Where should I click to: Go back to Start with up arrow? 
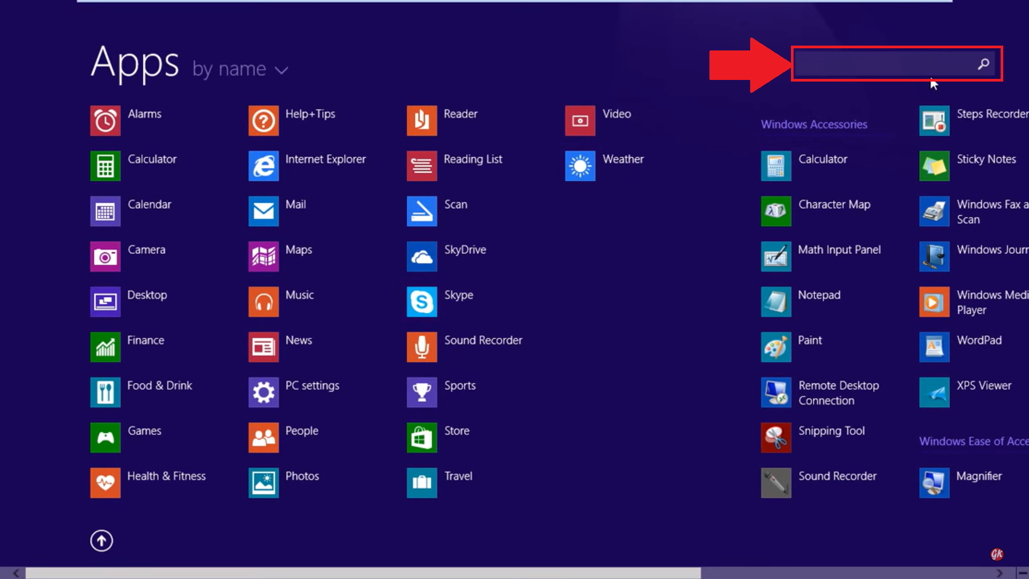pos(101,540)
